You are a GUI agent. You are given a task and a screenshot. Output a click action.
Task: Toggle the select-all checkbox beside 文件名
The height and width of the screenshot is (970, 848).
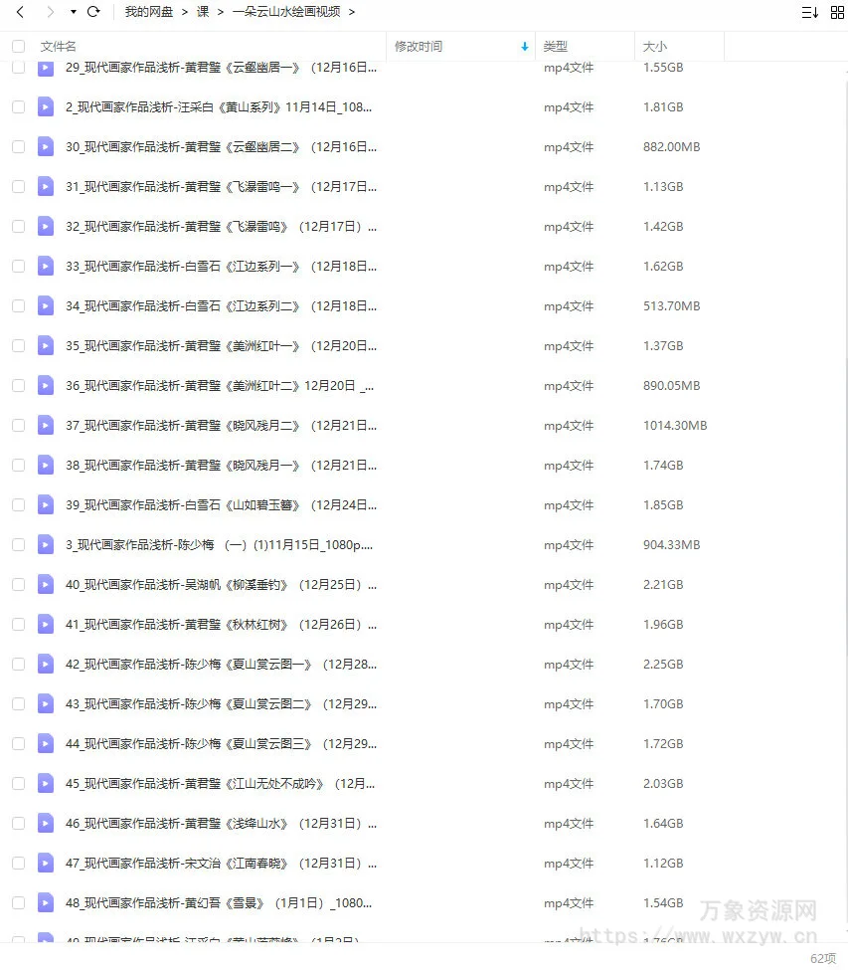pos(19,47)
